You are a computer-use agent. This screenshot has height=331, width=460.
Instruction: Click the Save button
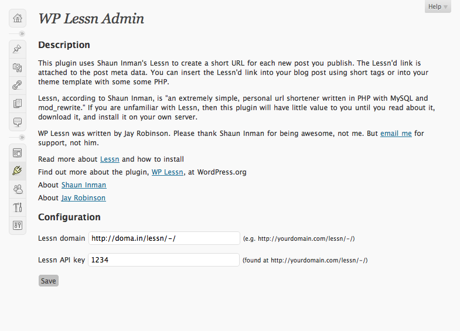click(x=49, y=281)
